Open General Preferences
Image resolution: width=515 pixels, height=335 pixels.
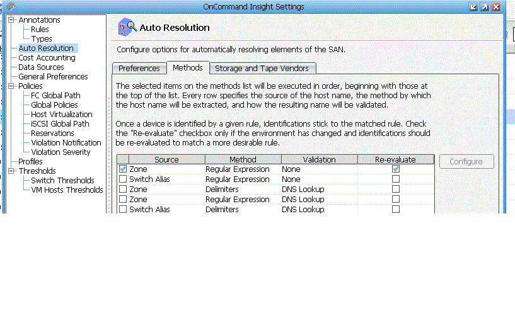[53, 76]
